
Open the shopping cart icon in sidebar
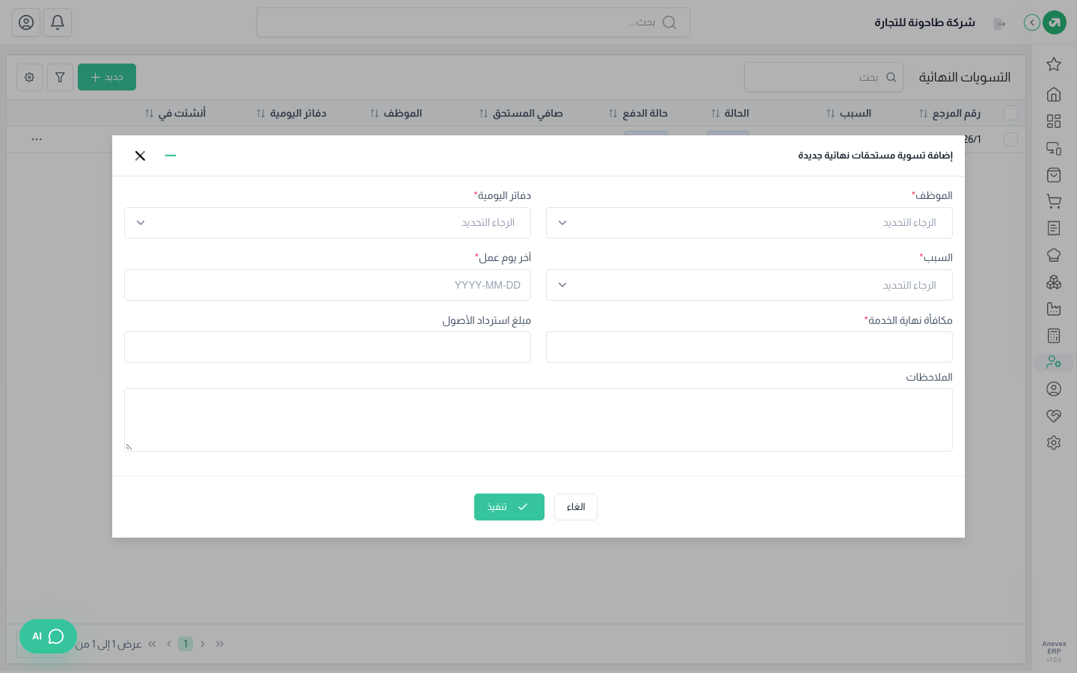pos(1054,201)
